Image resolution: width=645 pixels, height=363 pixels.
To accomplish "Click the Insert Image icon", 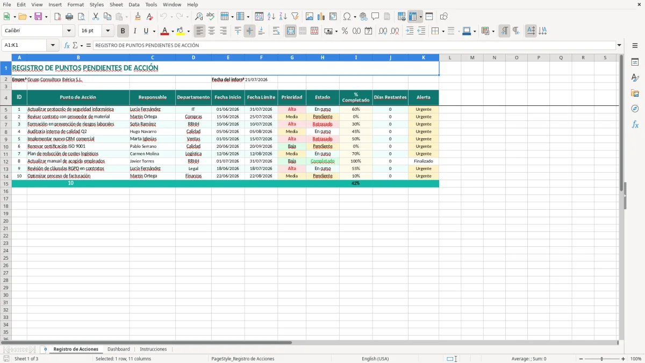I will pos(310,17).
